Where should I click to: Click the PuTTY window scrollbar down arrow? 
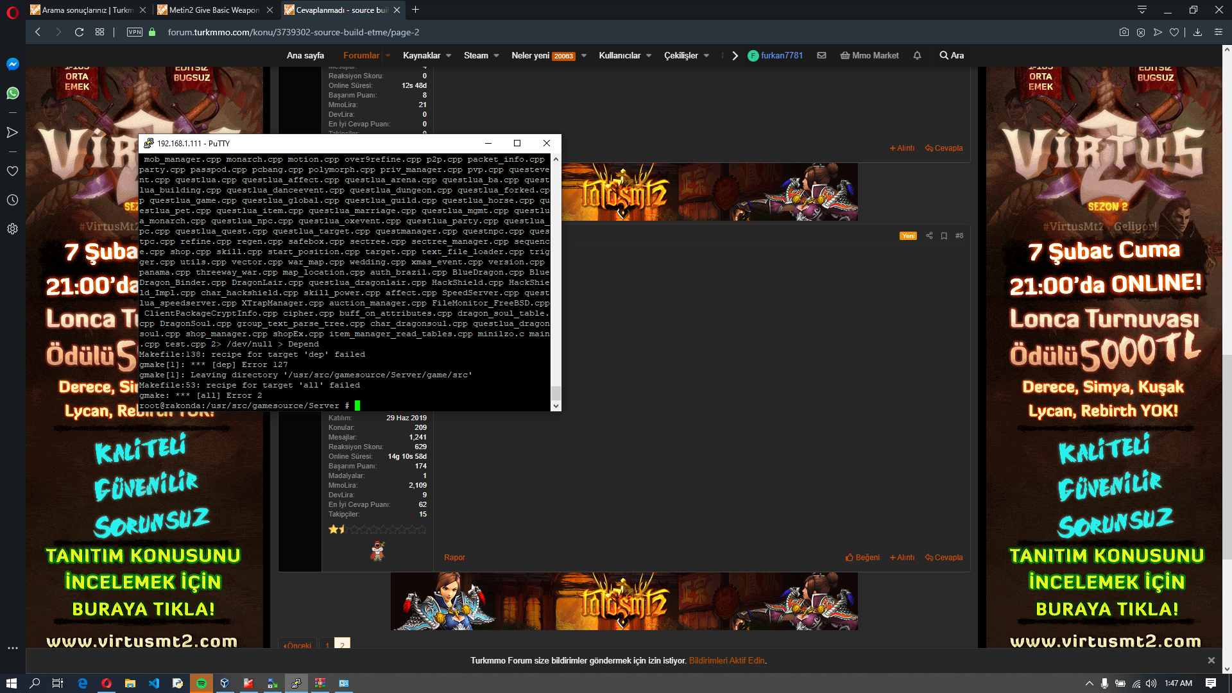pos(556,406)
